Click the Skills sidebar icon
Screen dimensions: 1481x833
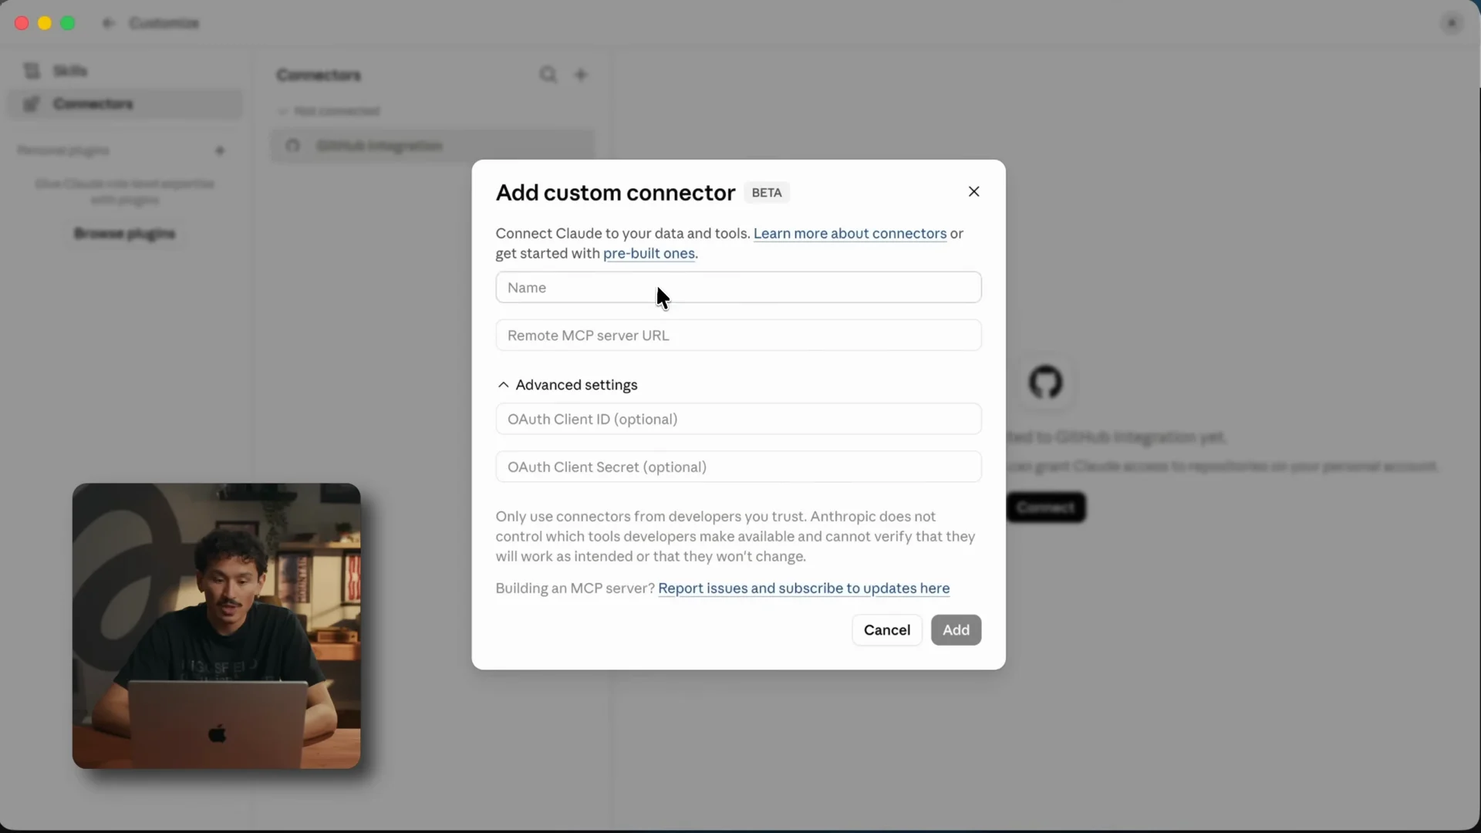tap(32, 71)
